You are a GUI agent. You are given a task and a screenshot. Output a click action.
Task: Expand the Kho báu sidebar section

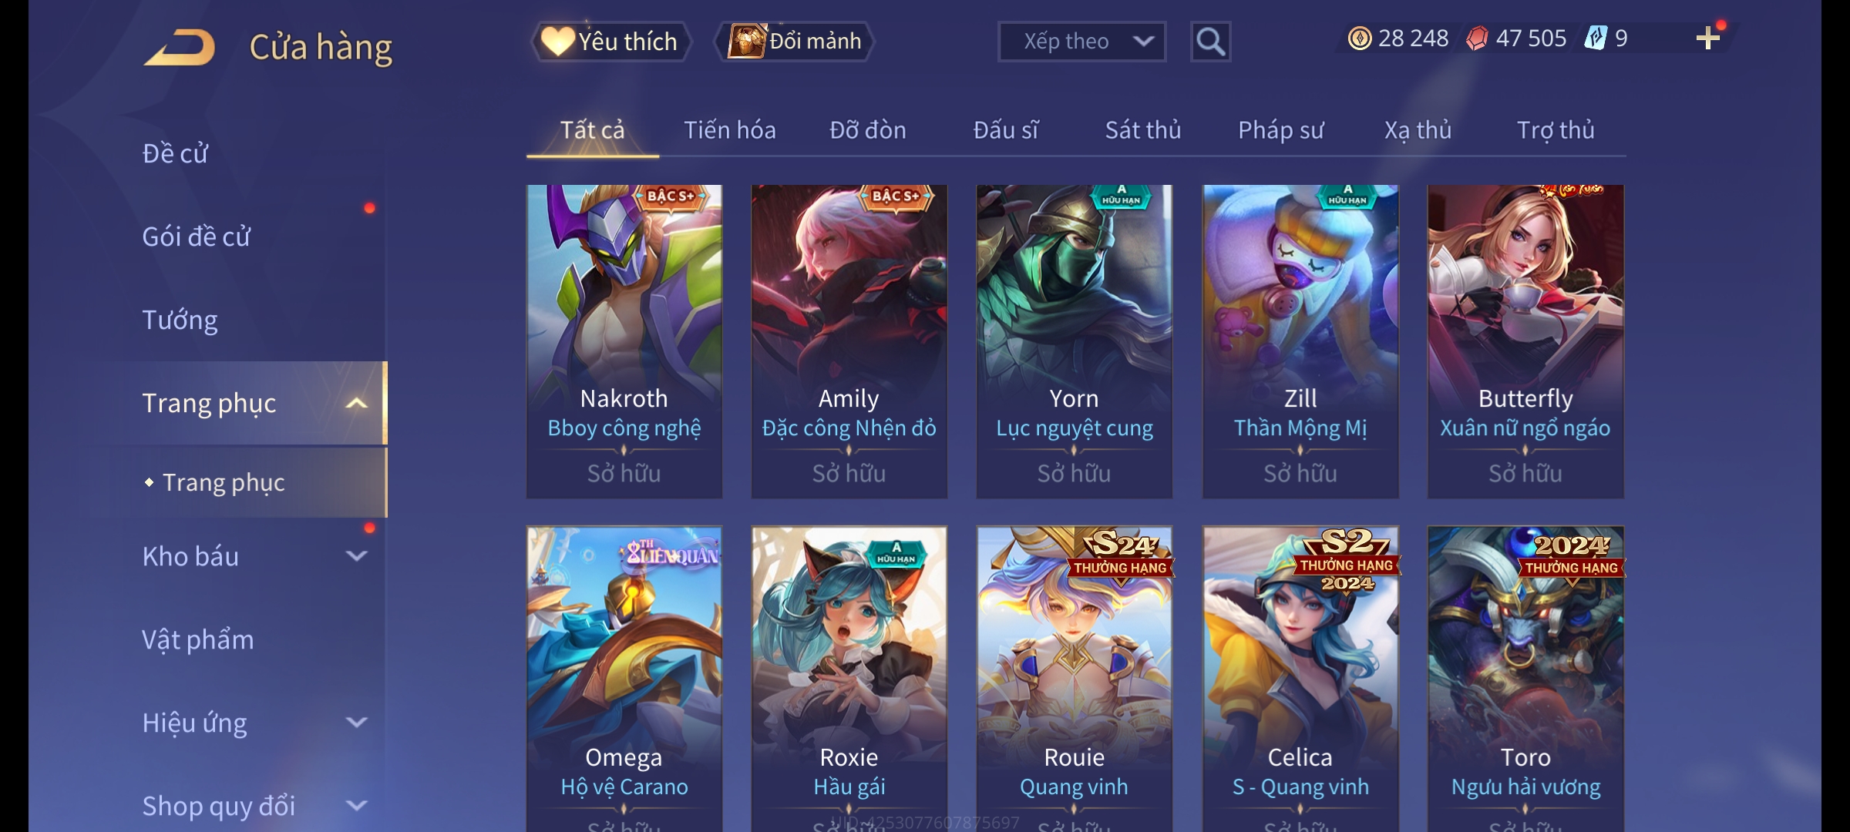click(x=356, y=555)
